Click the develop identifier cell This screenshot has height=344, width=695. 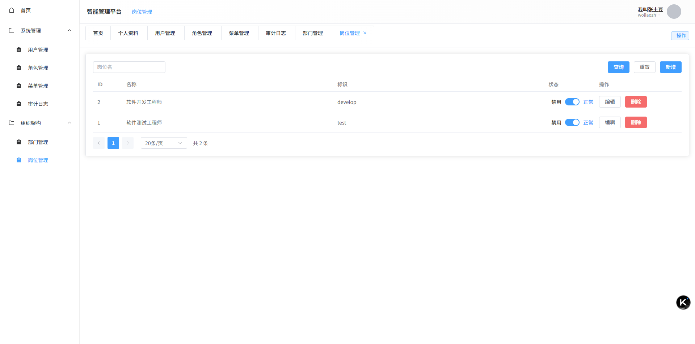347,102
